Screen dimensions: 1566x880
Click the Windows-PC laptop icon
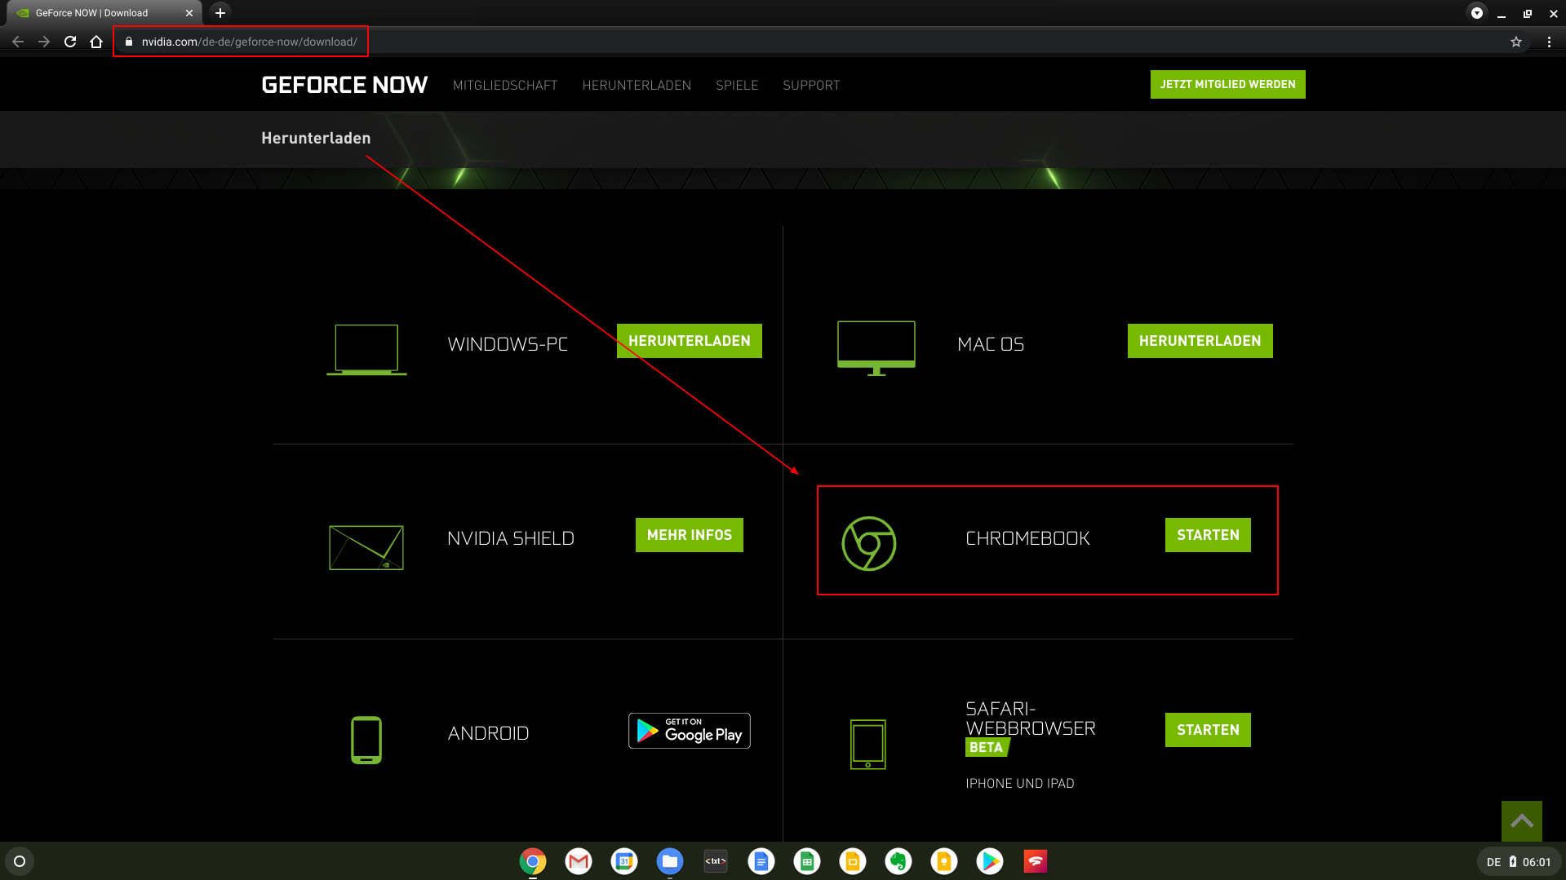[366, 349]
